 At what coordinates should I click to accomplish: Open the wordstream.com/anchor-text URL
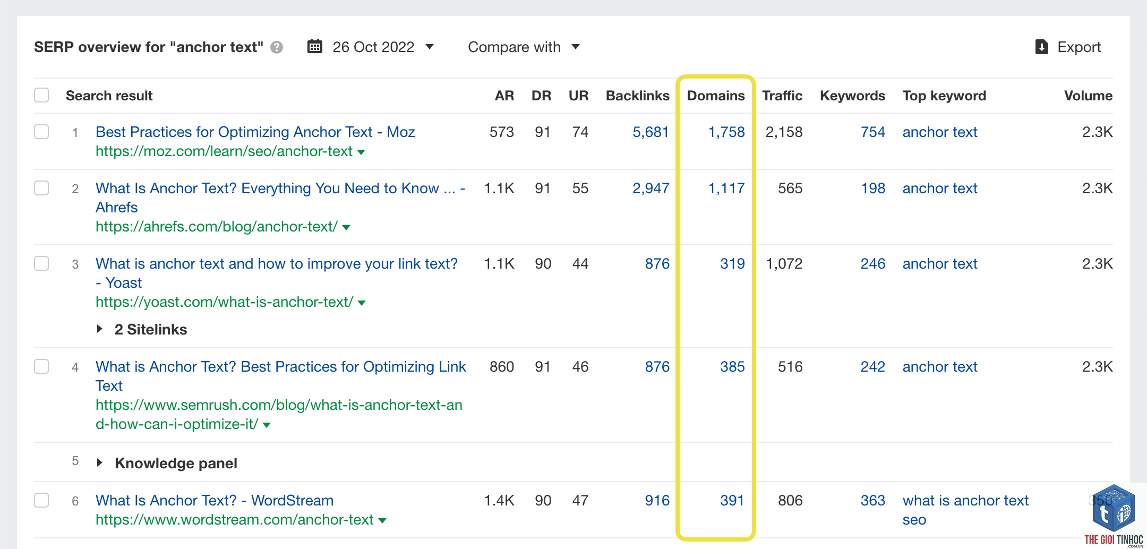235,520
